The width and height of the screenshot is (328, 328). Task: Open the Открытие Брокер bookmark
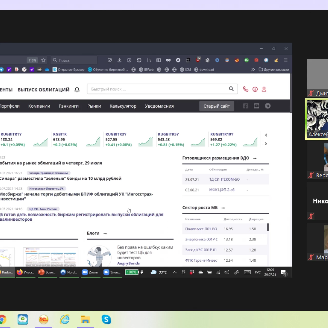[68, 69]
